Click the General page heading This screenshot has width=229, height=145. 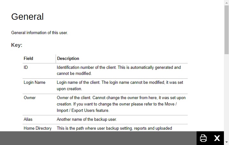pos(27,17)
